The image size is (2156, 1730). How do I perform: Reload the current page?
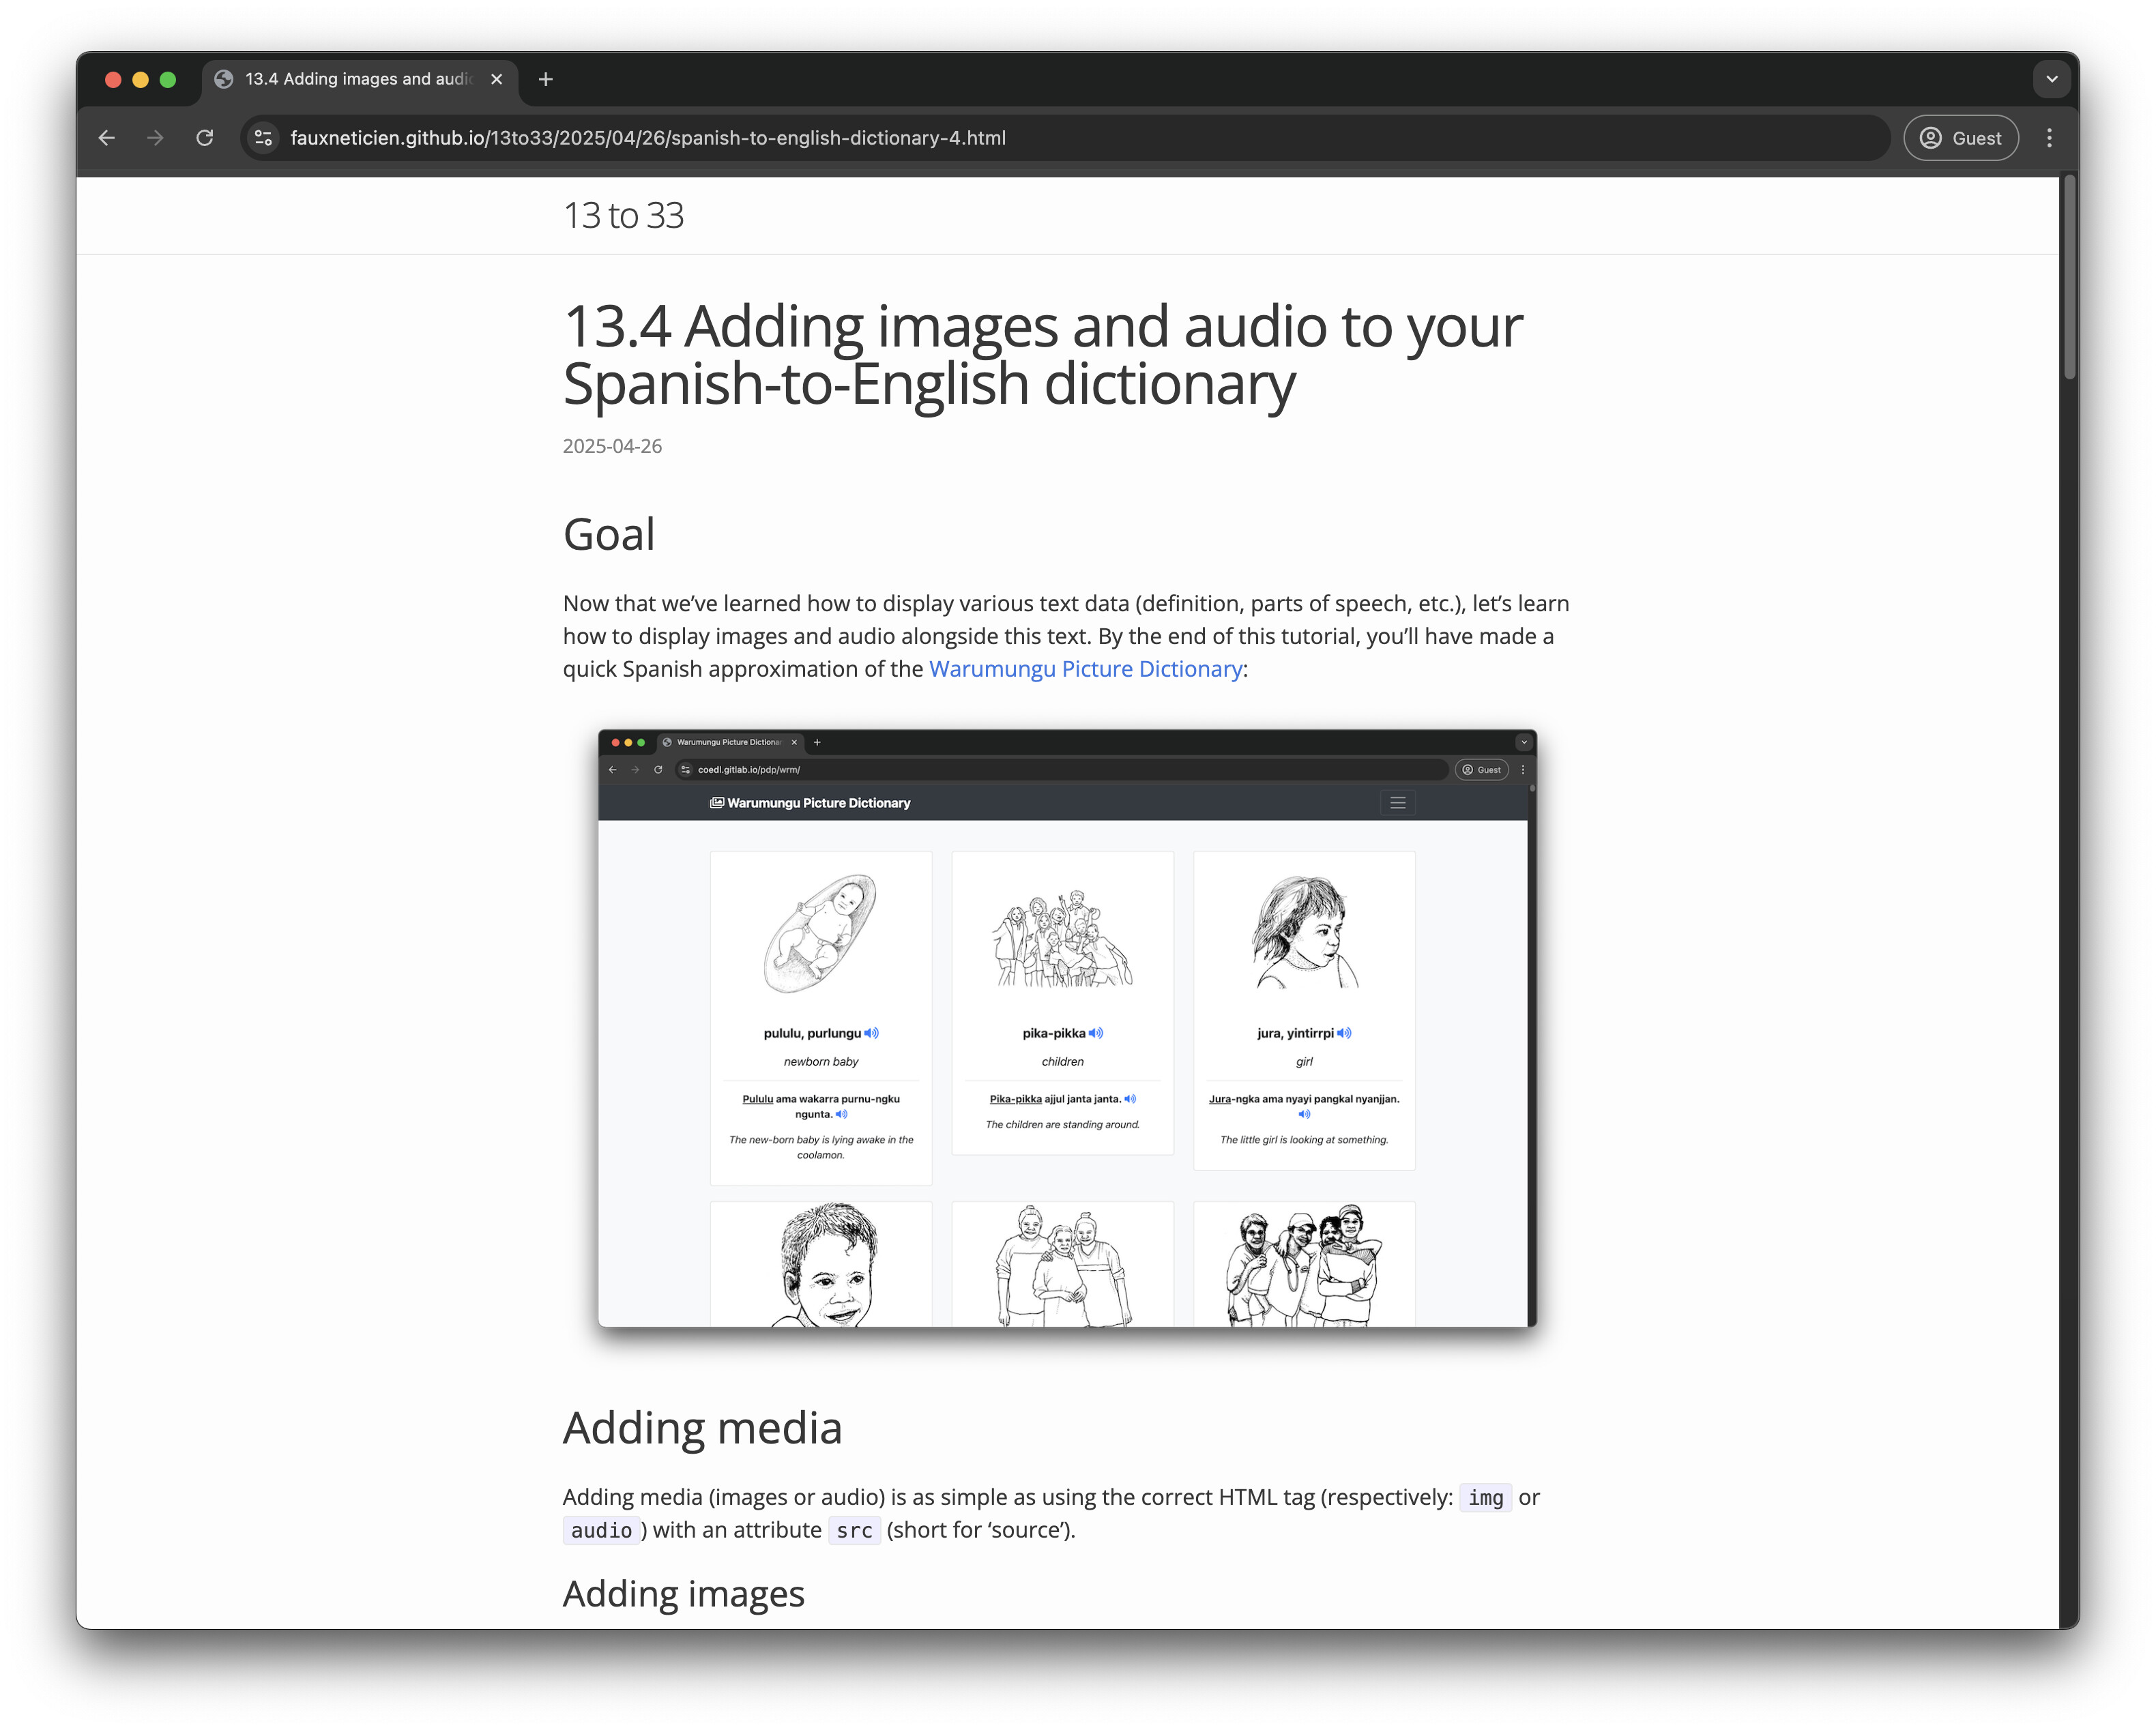point(205,138)
